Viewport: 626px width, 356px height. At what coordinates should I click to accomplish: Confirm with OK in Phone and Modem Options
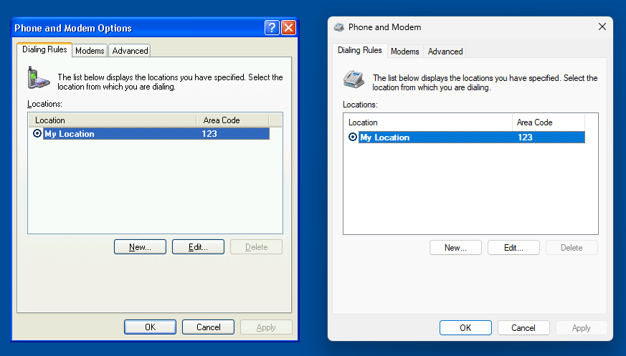(150, 327)
